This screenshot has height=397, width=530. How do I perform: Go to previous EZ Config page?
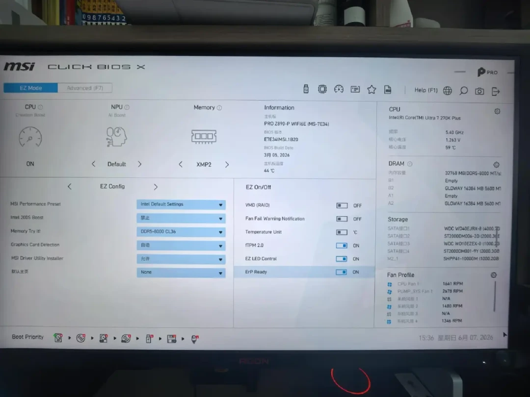click(x=70, y=186)
